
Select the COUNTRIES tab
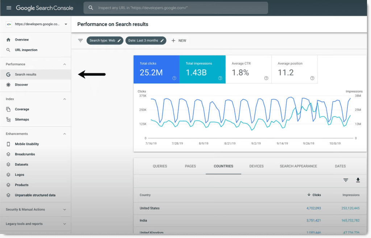pyautogui.click(x=223, y=166)
